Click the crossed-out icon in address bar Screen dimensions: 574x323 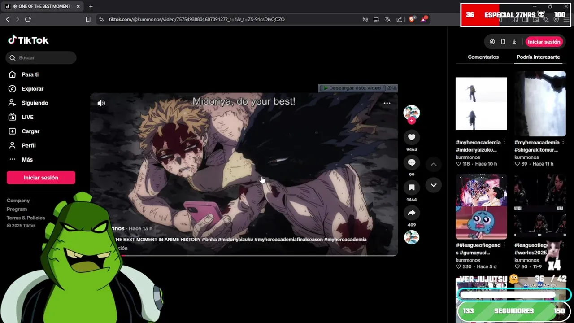coord(365,19)
